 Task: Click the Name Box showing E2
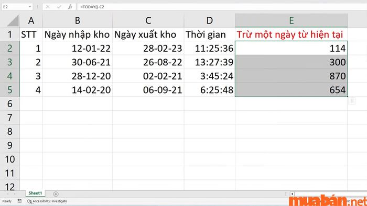pyautogui.click(x=17, y=7)
